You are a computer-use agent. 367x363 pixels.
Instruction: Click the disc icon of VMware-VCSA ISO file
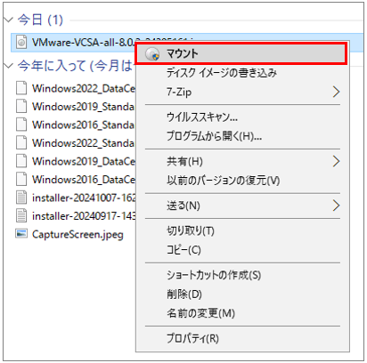click(21, 43)
